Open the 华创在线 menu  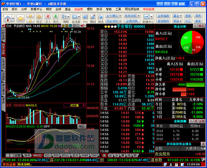coord(149,9)
